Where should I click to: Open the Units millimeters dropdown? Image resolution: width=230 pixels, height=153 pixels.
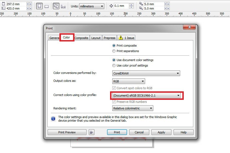(x=91, y=6)
